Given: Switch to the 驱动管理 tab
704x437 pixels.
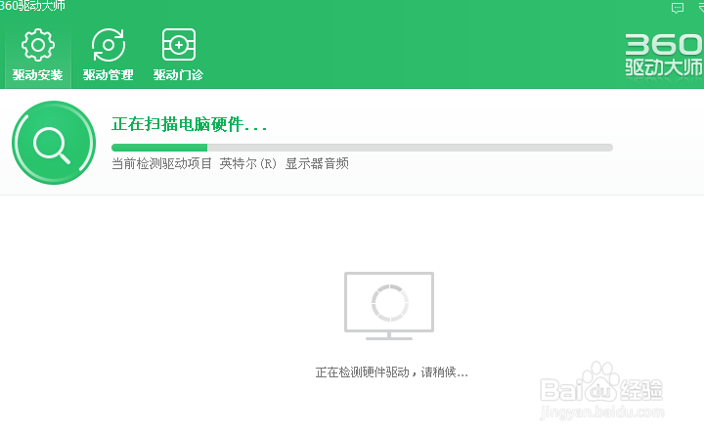Looking at the screenshot, I should 108,55.
